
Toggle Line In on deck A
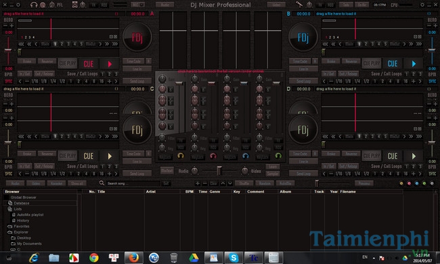click(x=137, y=69)
